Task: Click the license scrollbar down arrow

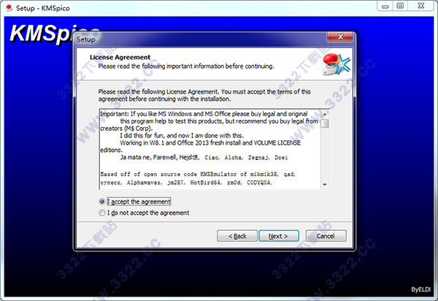Action: 325,184
